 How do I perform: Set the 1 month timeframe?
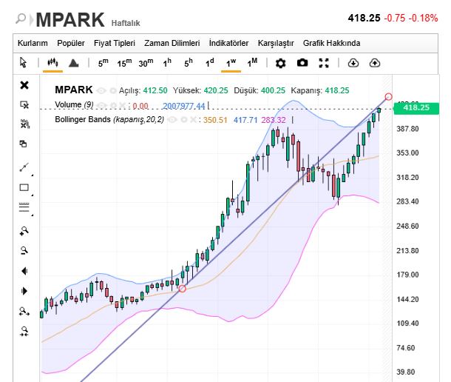point(252,62)
